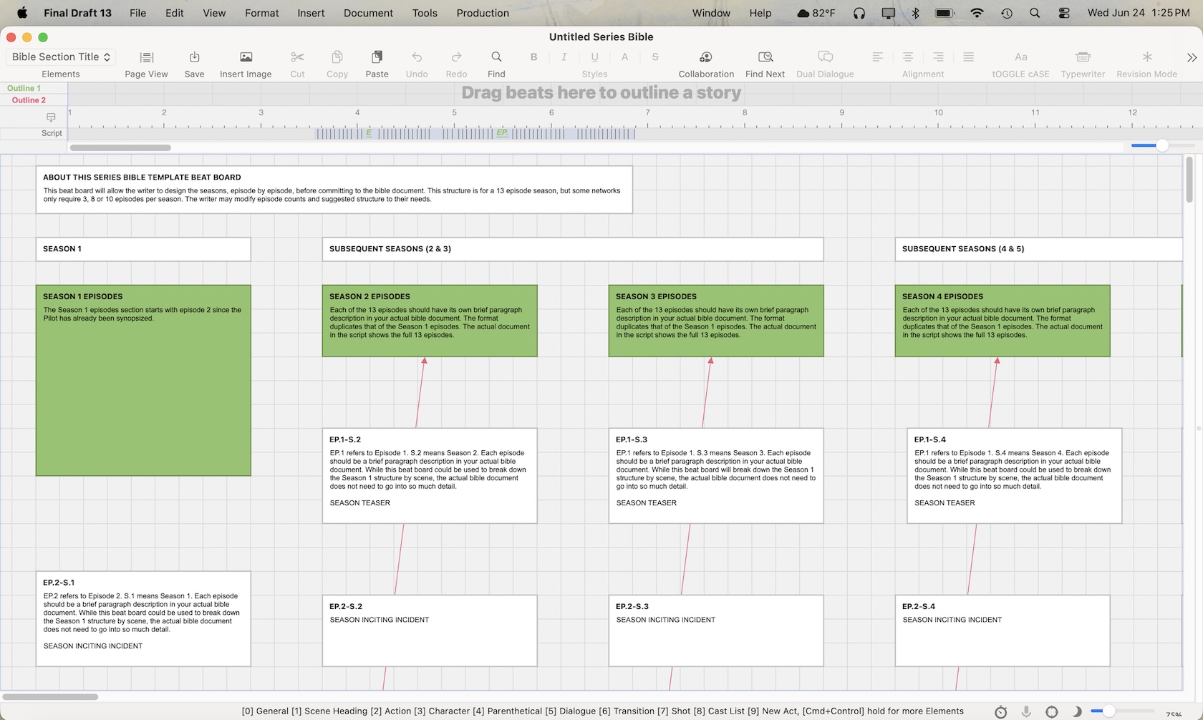This screenshot has height=720, width=1203.
Task: Select the SEASON 1 EPISODES green beat
Action: point(143,381)
